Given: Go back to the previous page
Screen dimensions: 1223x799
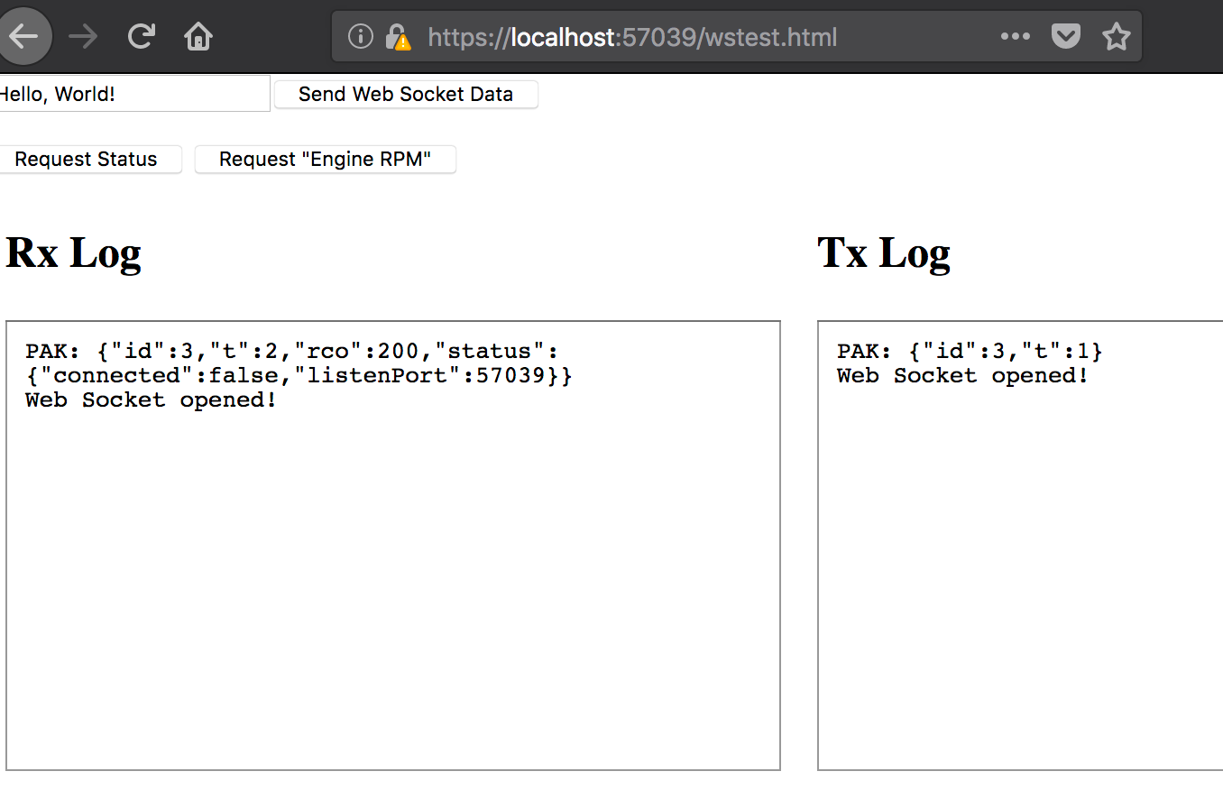Looking at the screenshot, I should (23, 36).
